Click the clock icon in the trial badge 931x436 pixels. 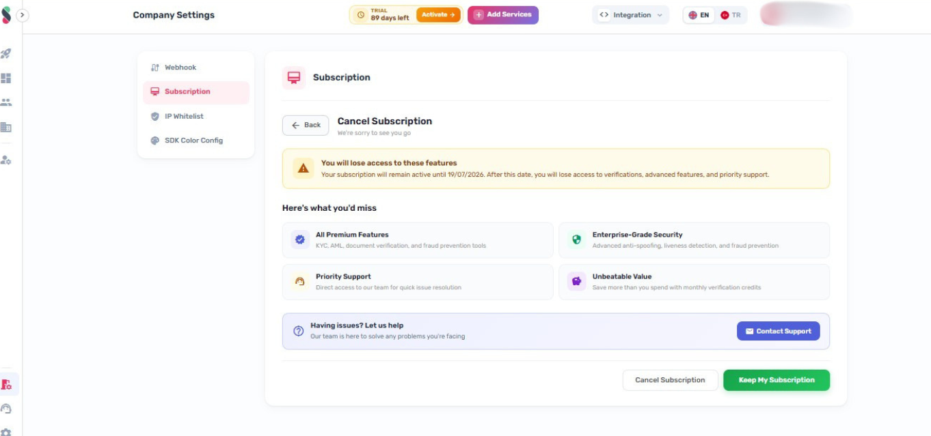(361, 15)
